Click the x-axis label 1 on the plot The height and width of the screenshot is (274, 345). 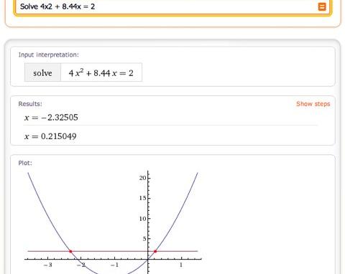click(181, 265)
